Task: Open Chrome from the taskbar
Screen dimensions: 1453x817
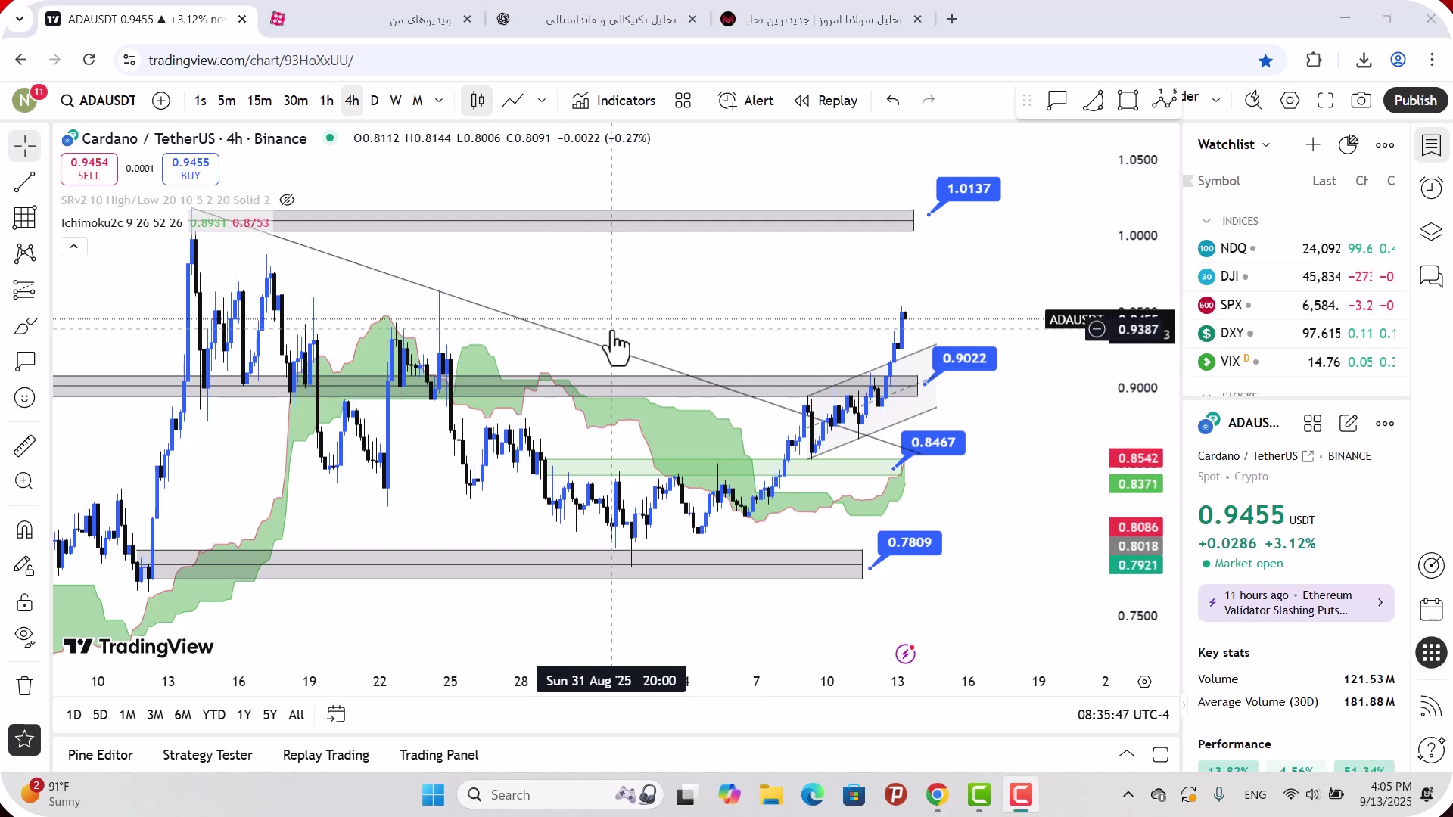Action: click(937, 794)
